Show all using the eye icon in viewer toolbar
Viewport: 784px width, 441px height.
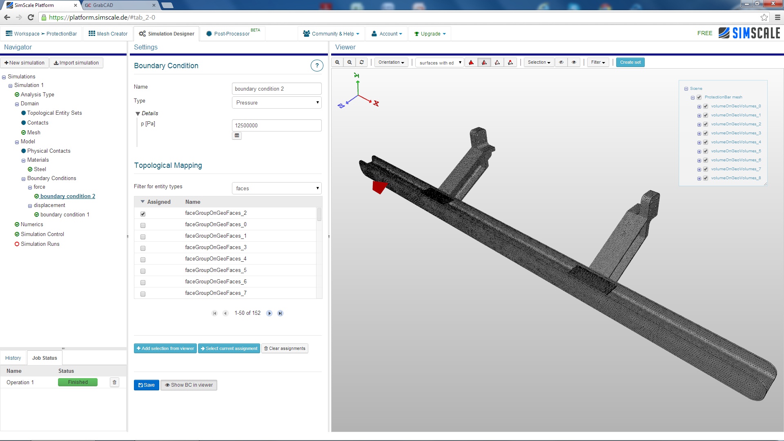[574, 62]
